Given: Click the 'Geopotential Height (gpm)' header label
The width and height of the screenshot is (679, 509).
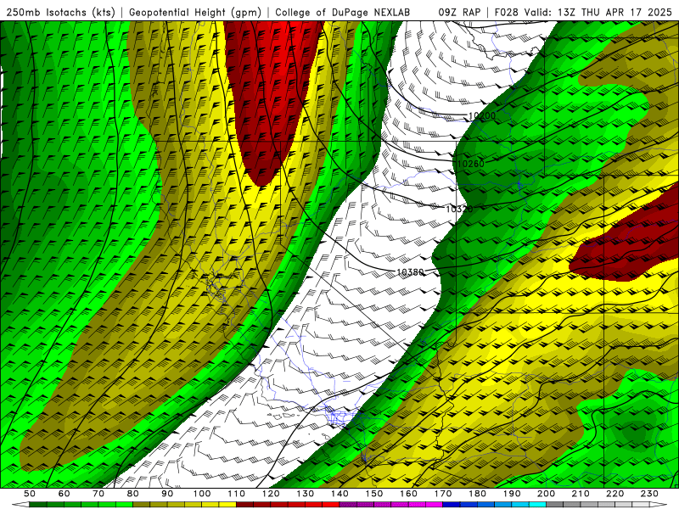Looking at the screenshot, I should coord(195,12).
